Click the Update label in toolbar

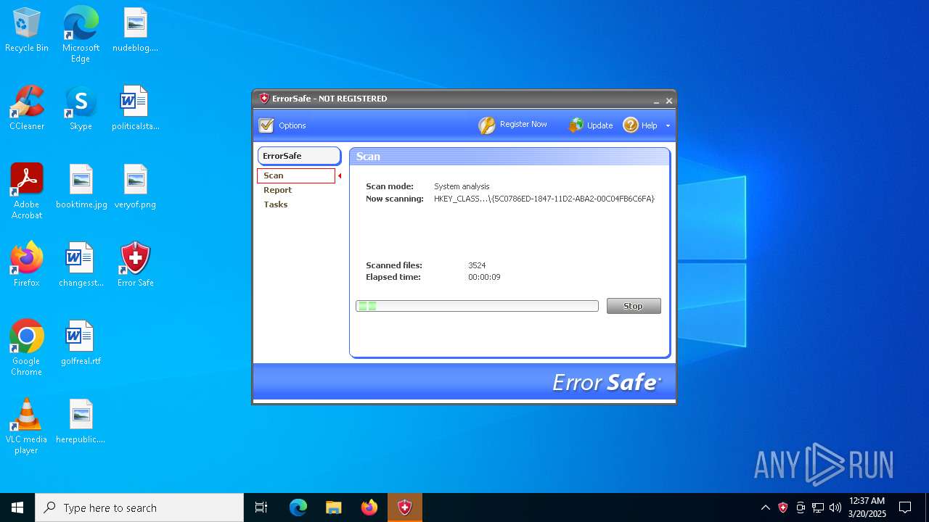(599, 125)
